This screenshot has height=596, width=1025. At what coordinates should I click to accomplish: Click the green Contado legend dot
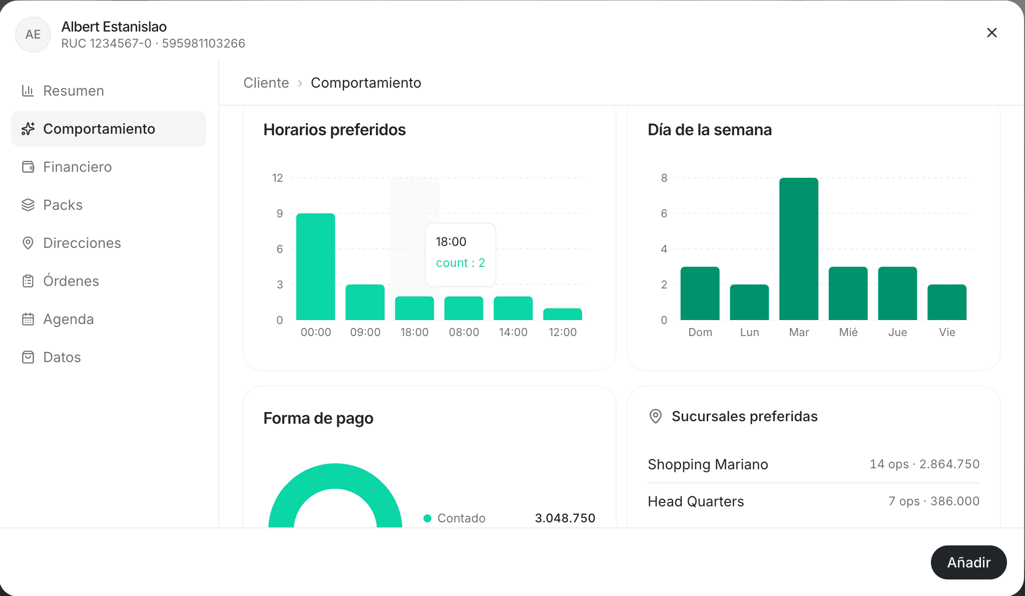427,518
